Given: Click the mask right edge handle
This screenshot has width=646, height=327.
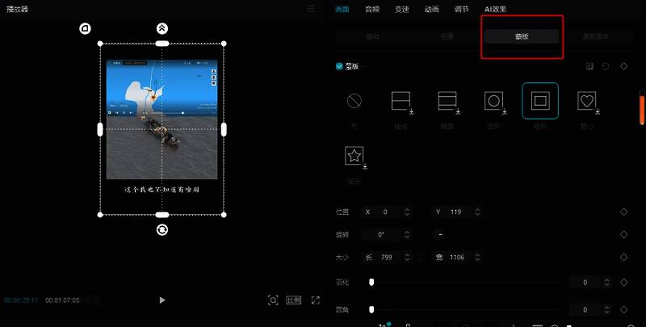Looking at the screenshot, I should [224, 129].
